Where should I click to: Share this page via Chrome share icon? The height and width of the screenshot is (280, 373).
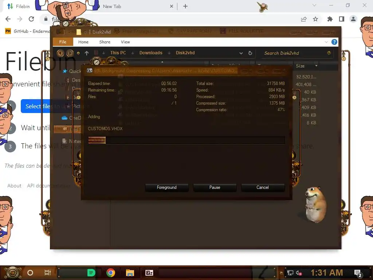coord(304,19)
